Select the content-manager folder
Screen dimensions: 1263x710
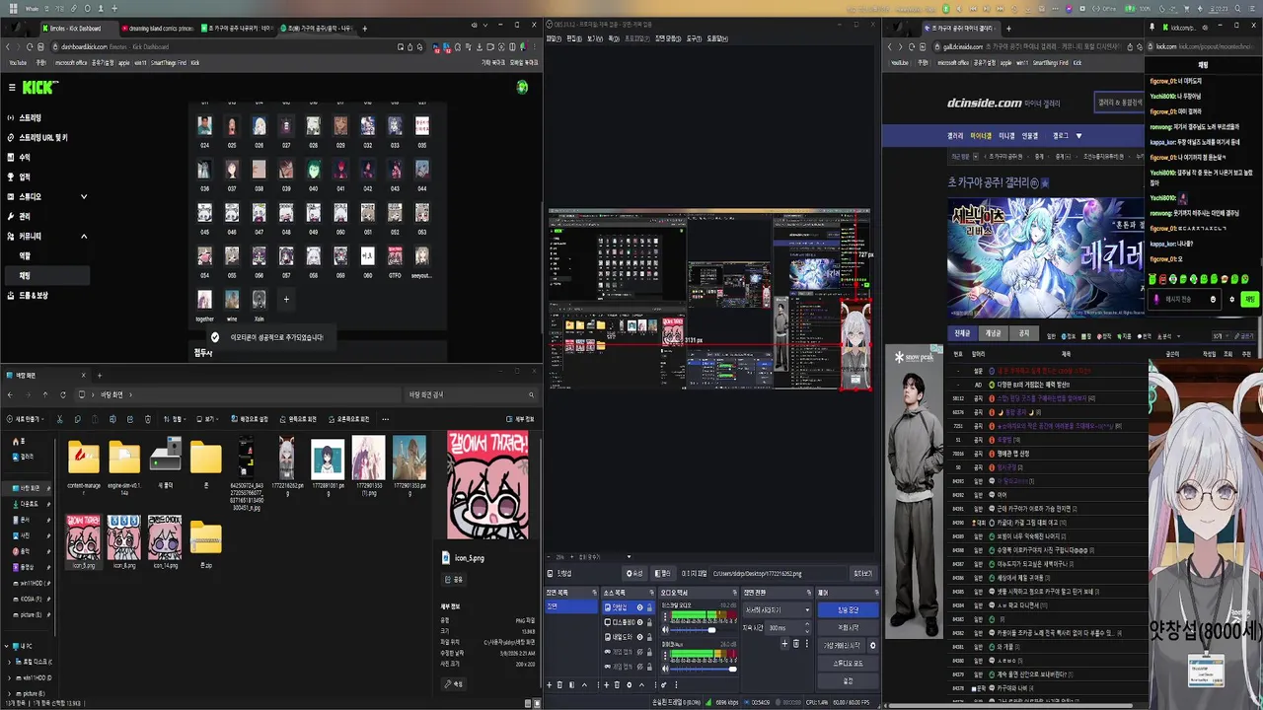pyautogui.click(x=84, y=464)
